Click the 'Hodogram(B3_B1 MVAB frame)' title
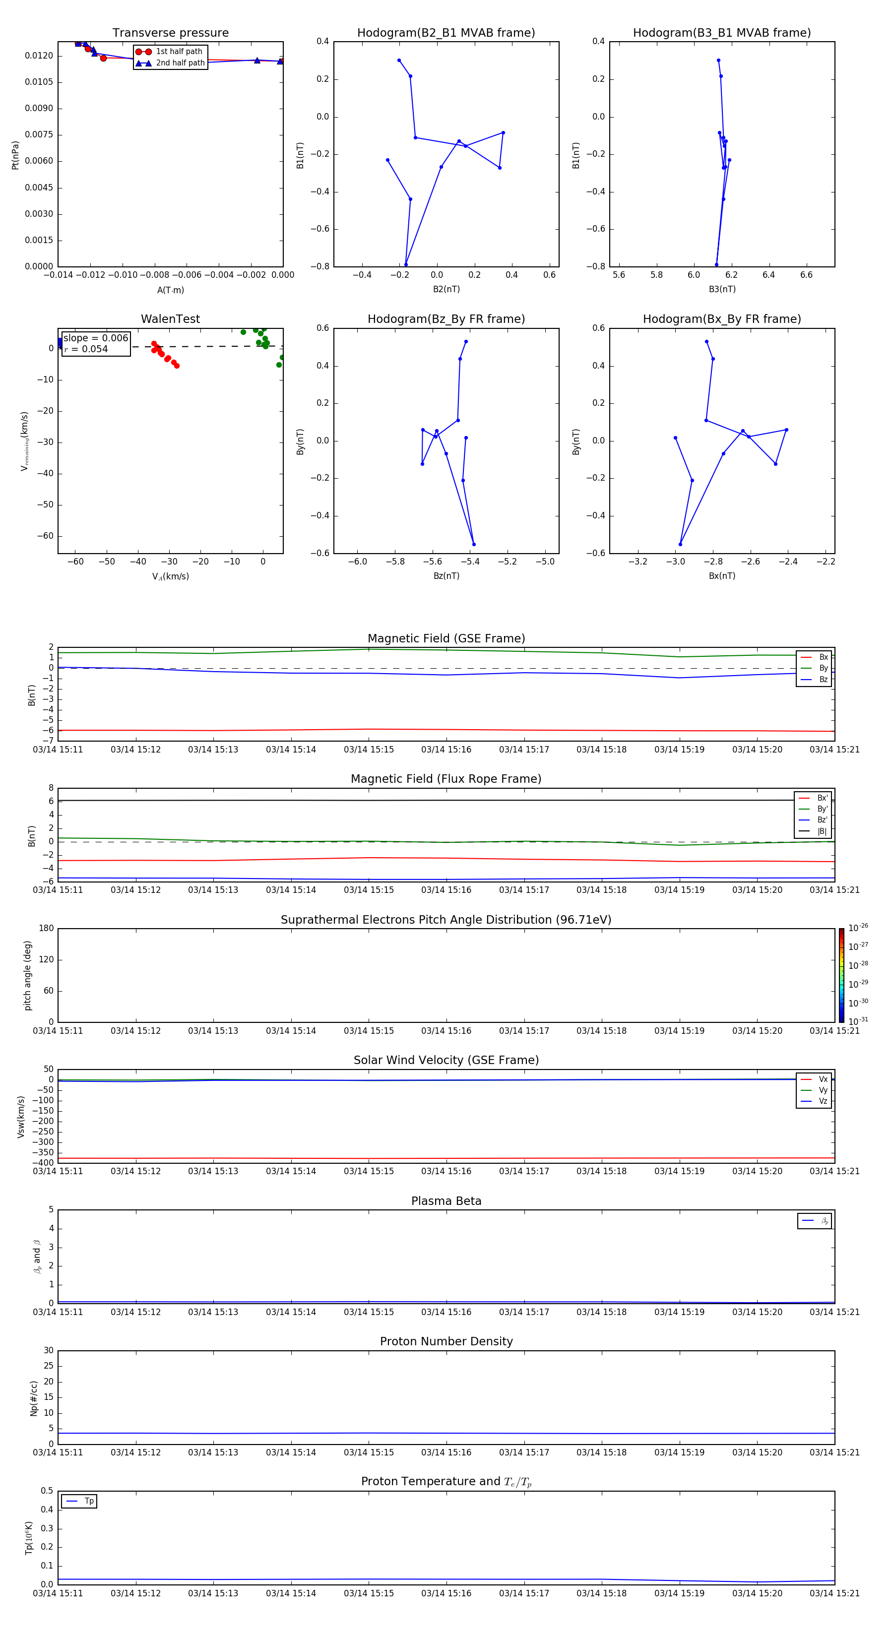893x1637 pixels. tap(722, 33)
